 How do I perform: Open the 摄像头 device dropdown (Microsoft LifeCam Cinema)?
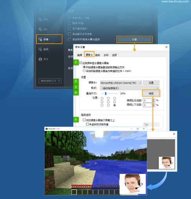[121, 83]
